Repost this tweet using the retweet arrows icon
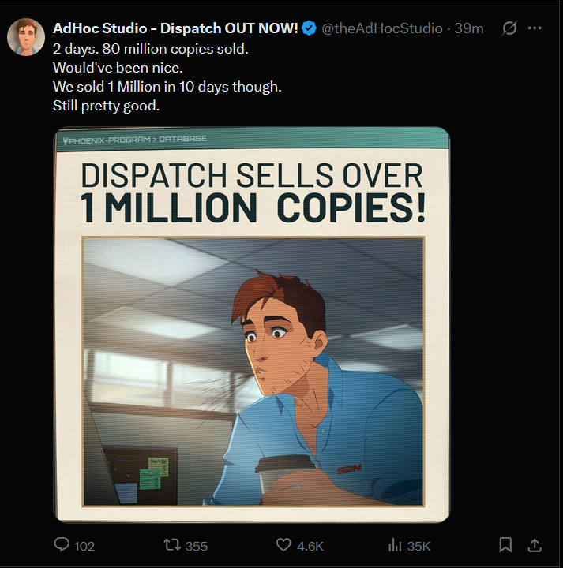Image resolution: width=563 pixels, height=568 pixels. (x=172, y=545)
